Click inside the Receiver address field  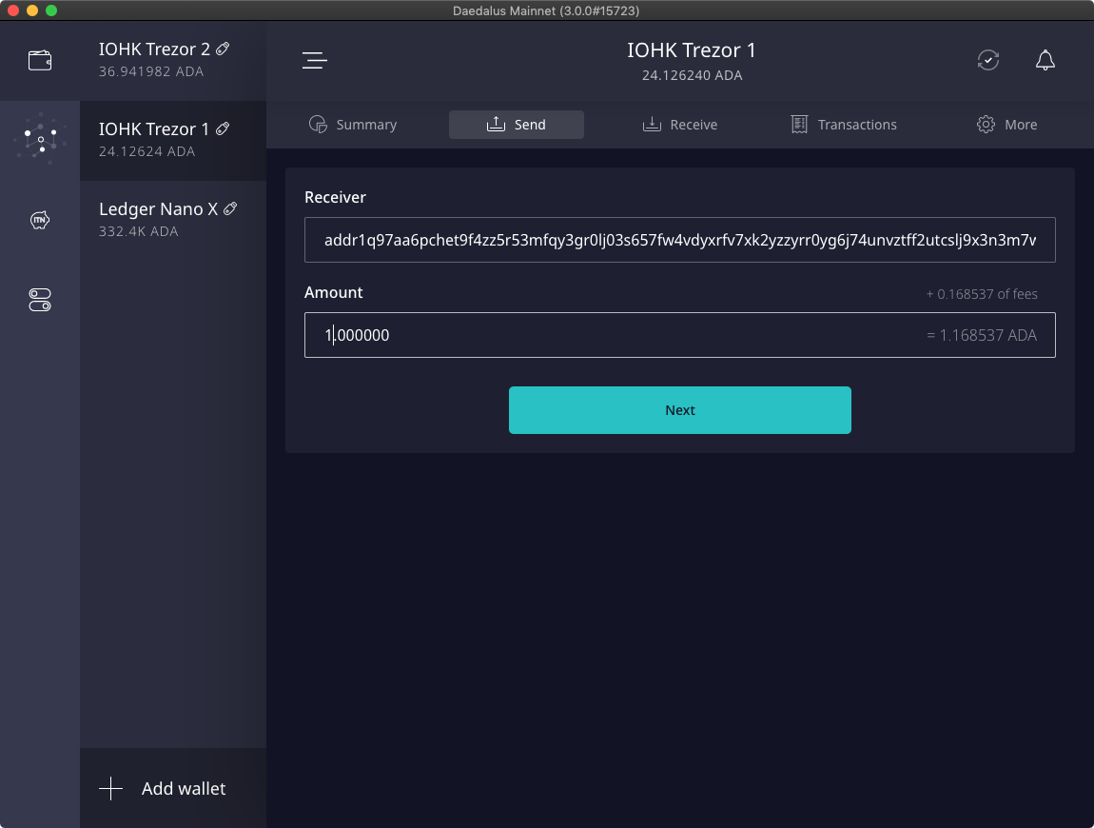click(679, 240)
